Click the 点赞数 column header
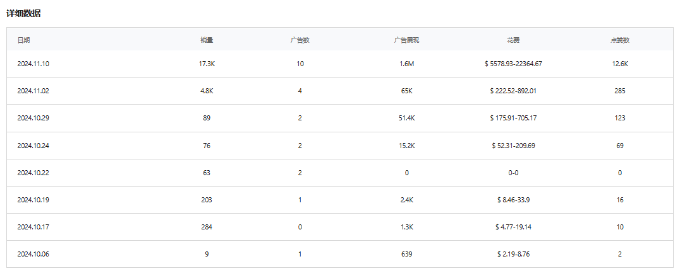680x271 pixels. [619, 40]
